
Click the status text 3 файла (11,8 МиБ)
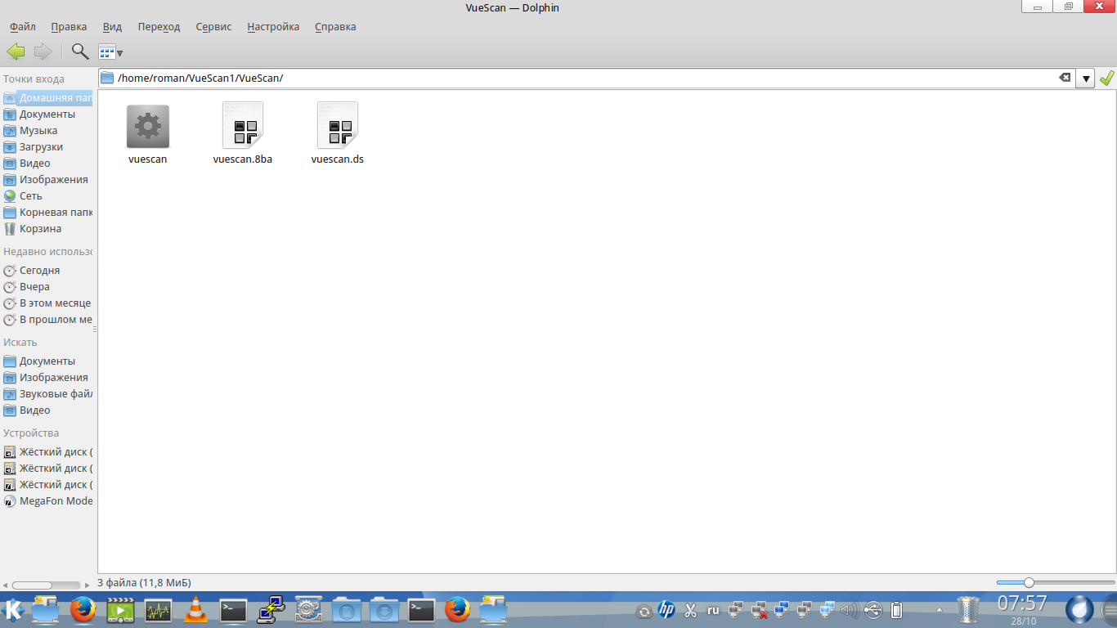click(x=144, y=583)
